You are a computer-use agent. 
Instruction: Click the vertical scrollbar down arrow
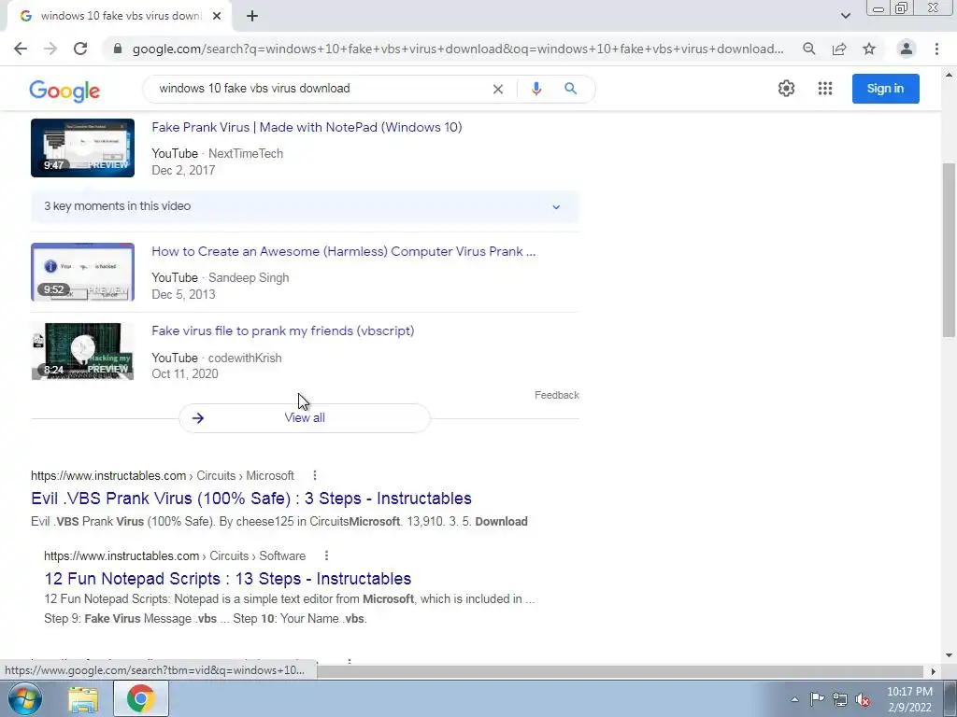coord(949,656)
